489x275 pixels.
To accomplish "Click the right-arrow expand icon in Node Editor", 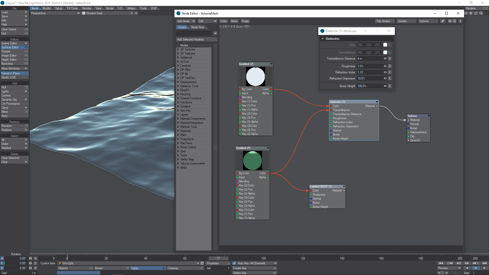I will 460,21.
